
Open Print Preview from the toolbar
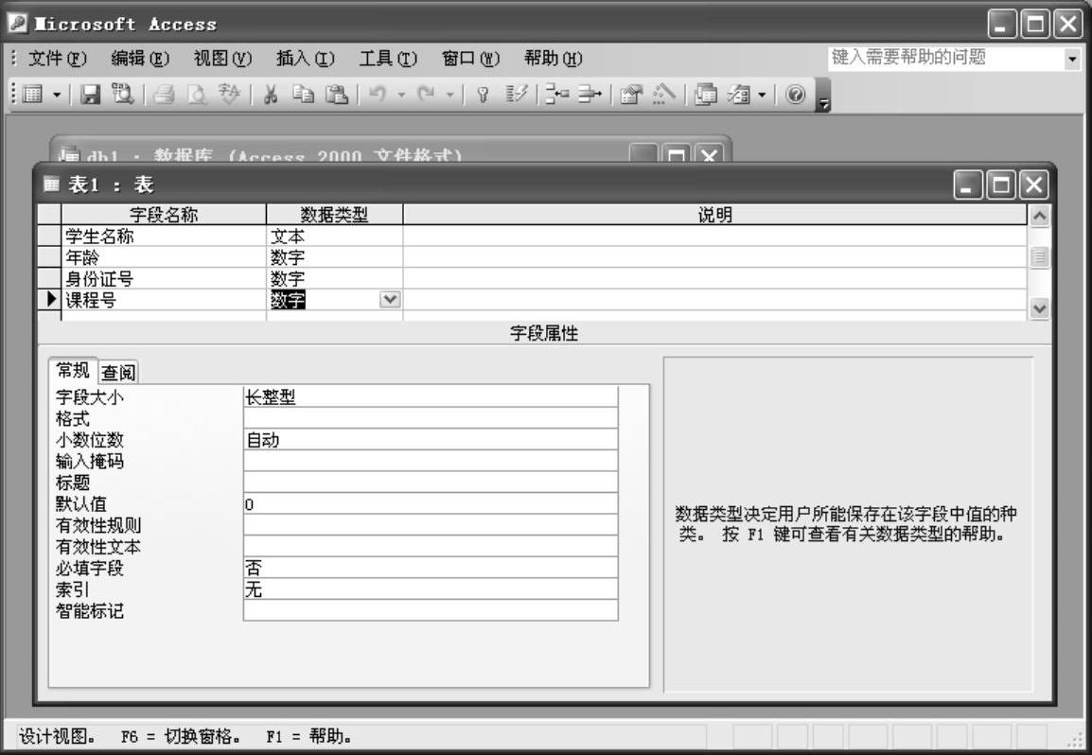coord(197,94)
